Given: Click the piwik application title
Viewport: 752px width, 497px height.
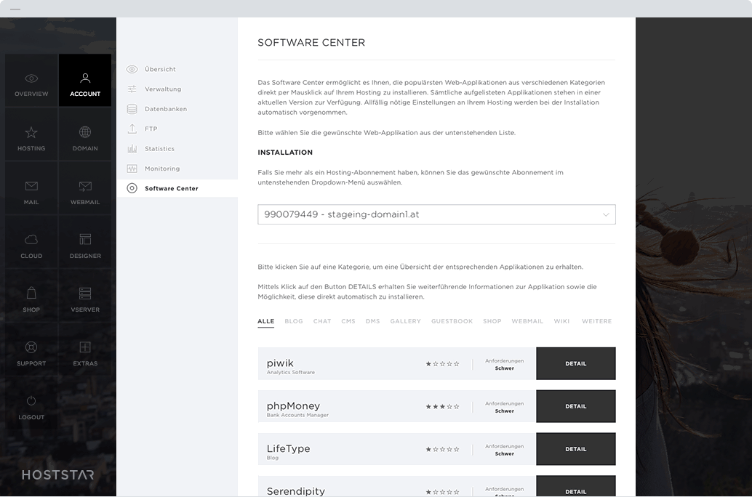Looking at the screenshot, I should (x=280, y=363).
